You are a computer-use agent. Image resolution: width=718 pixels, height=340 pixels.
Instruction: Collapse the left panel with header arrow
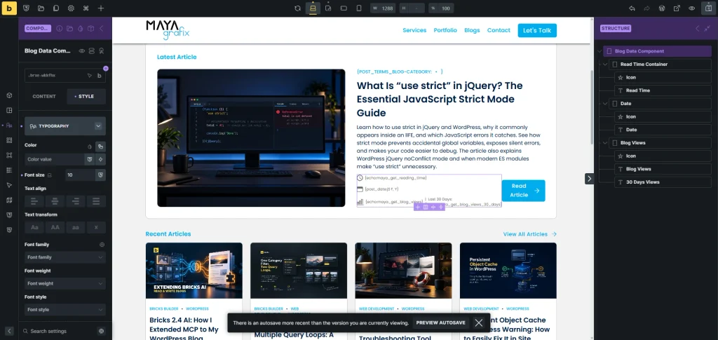(102, 28)
